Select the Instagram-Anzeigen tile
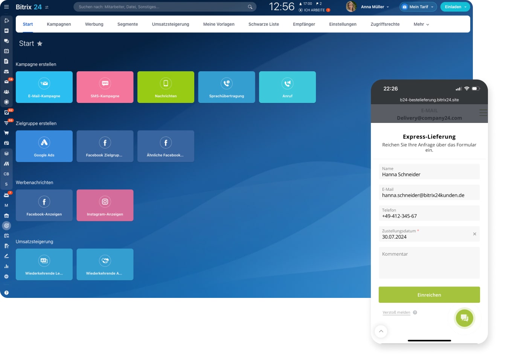The width and height of the screenshot is (506, 362). pos(105,205)
